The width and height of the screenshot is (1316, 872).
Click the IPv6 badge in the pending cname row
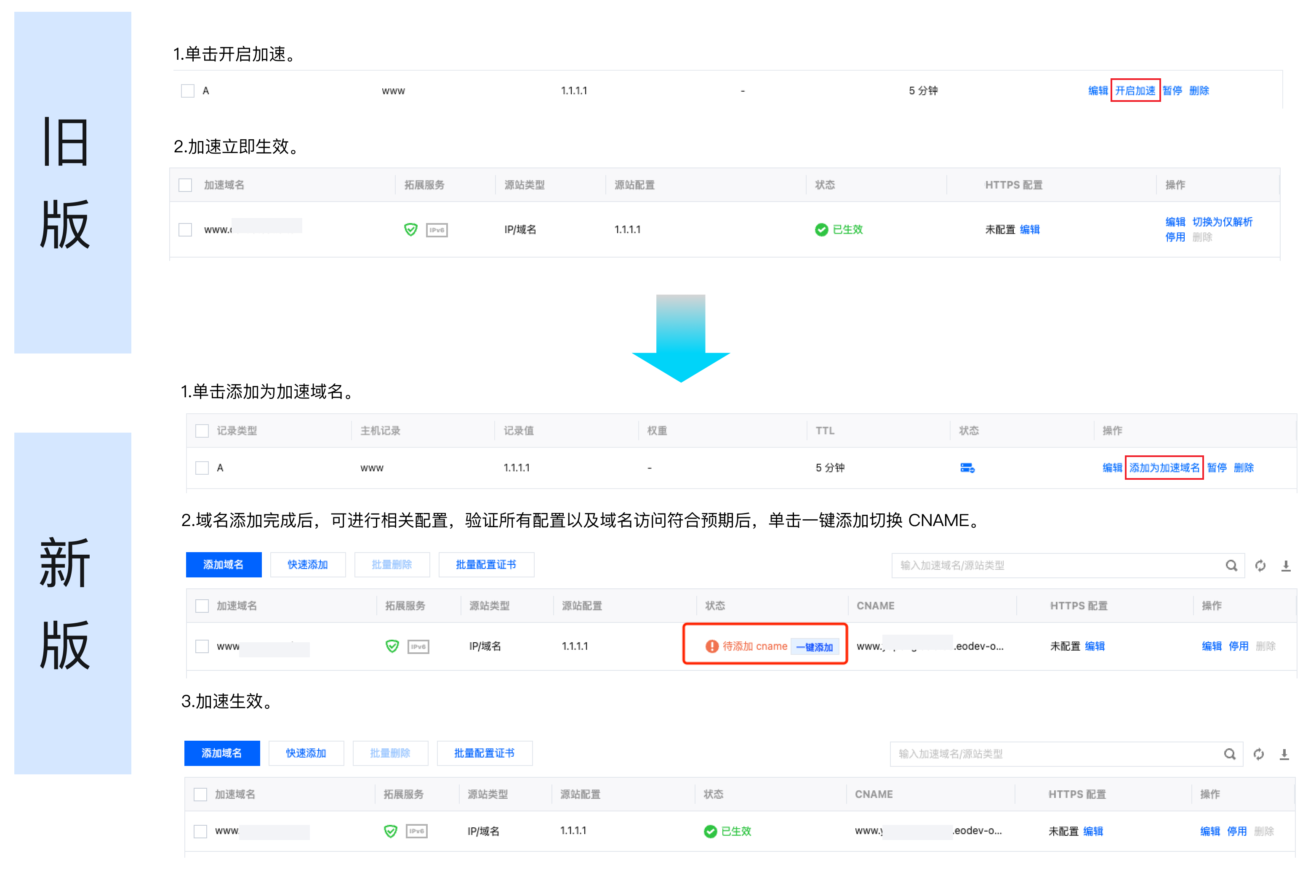click(418, 646)
